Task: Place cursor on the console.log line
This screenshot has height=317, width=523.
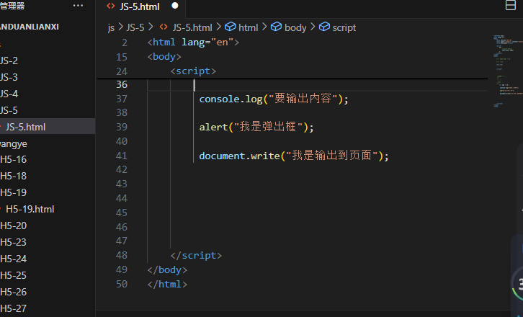Action: (x=274, y=99)
